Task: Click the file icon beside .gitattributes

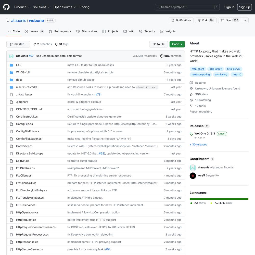Action: 11,95
